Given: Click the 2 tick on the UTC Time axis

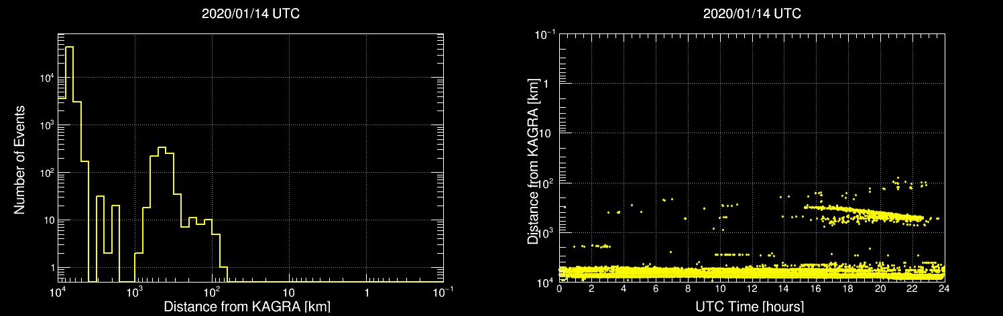Looking at the screenshot, I should coord(591,290).
